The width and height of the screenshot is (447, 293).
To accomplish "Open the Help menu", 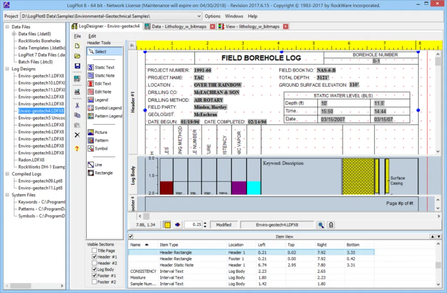I will pyautogui.click(x=253, y=16).
